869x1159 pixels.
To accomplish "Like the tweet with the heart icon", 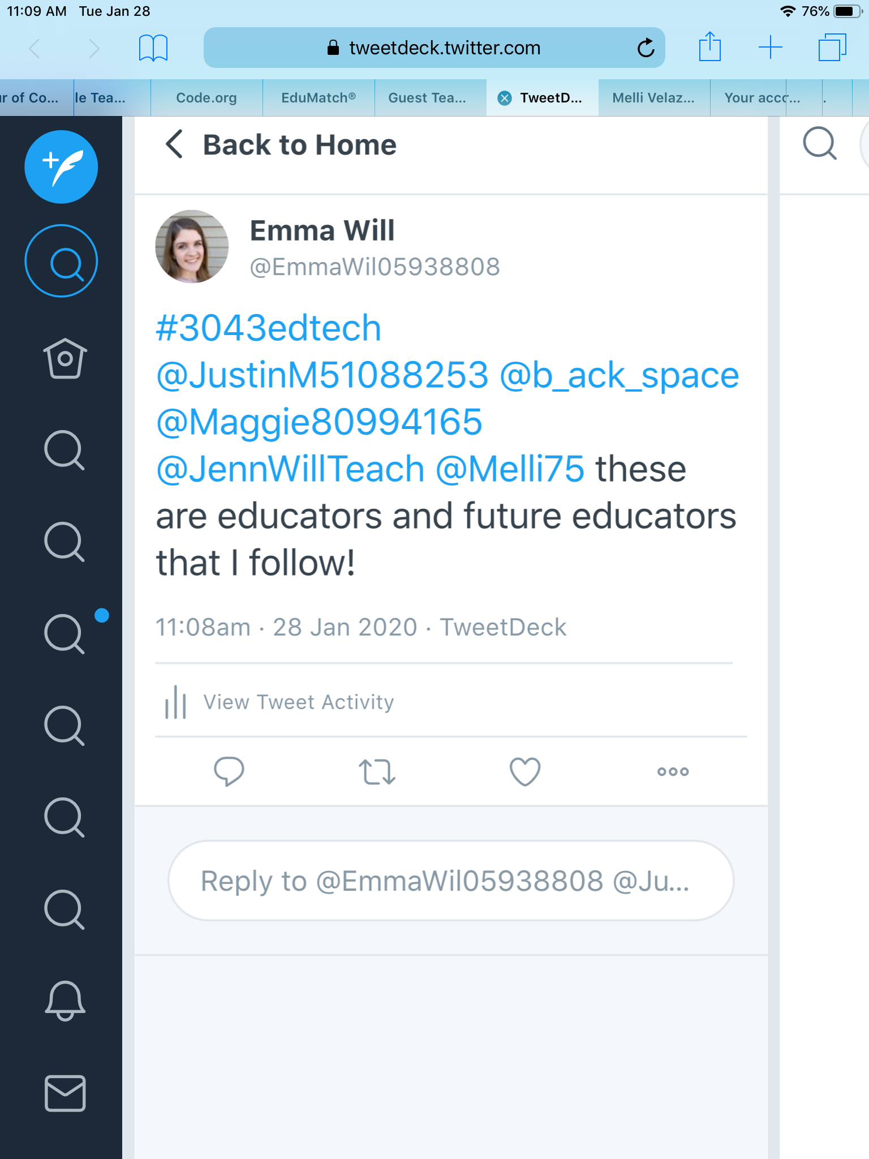I will [x=525, y=771].
